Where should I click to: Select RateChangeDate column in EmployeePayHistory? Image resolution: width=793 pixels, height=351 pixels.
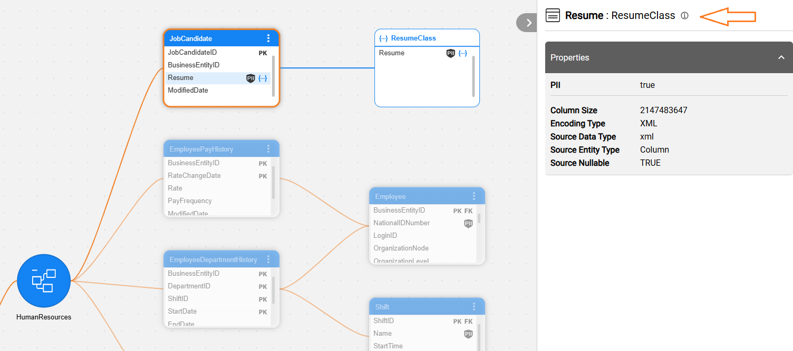pyautogui.click(x=218, y=176)
